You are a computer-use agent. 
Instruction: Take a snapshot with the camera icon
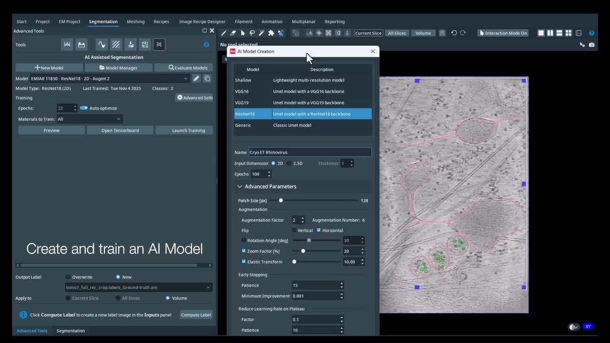point(591,45)
